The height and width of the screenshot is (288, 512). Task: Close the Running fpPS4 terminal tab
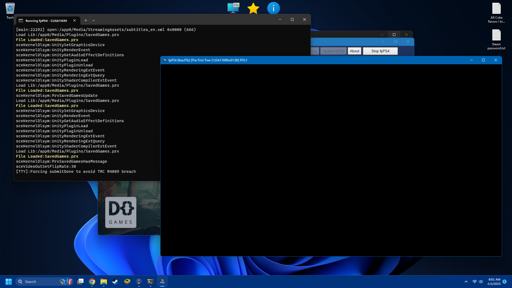75,21
